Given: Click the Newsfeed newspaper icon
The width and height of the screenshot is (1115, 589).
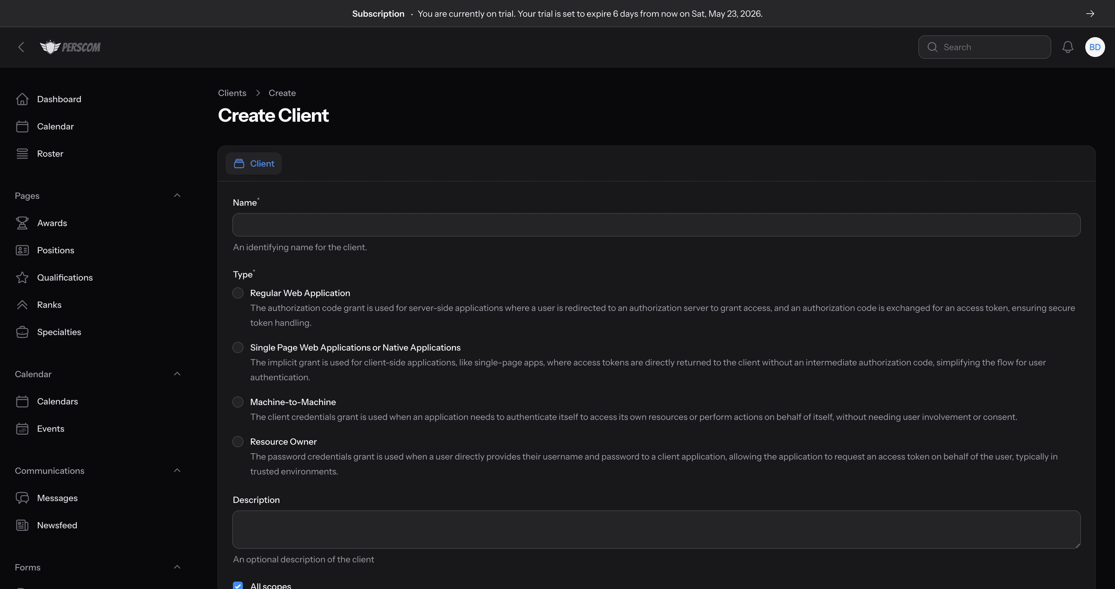Looking at the screenshot, I should click(22, 525).
